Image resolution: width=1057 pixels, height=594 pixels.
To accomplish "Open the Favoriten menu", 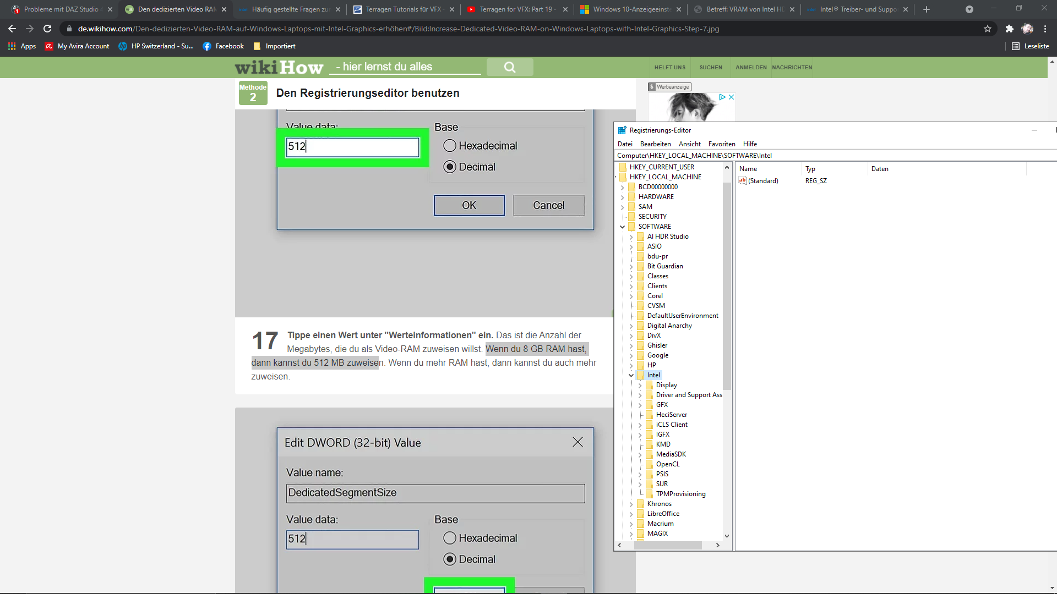I will [721, 144].
